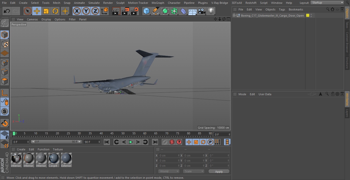The image size is (350, 180).
Task: Click the preview range slider bar
Action: click(x=56, y=142)
